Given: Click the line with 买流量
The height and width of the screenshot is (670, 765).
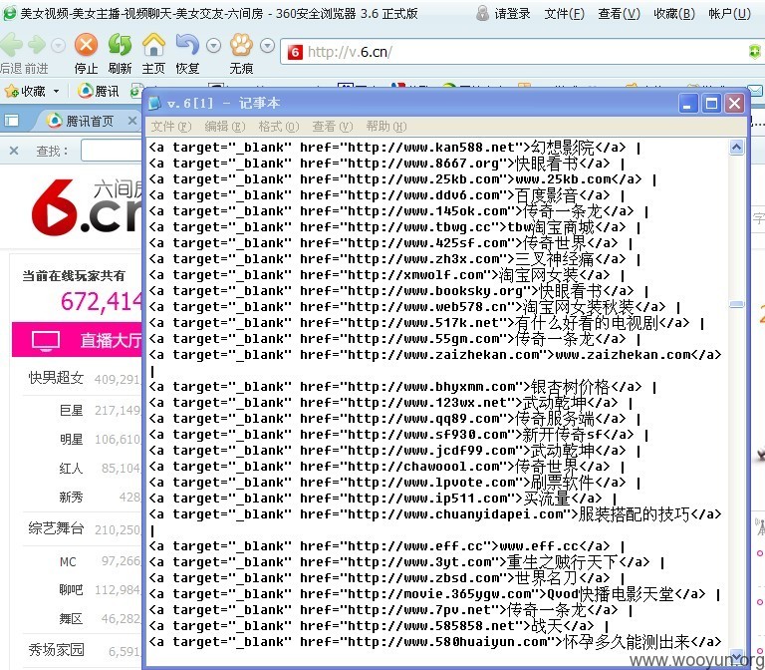Looking at the screenshot, I should click(382, 499).
